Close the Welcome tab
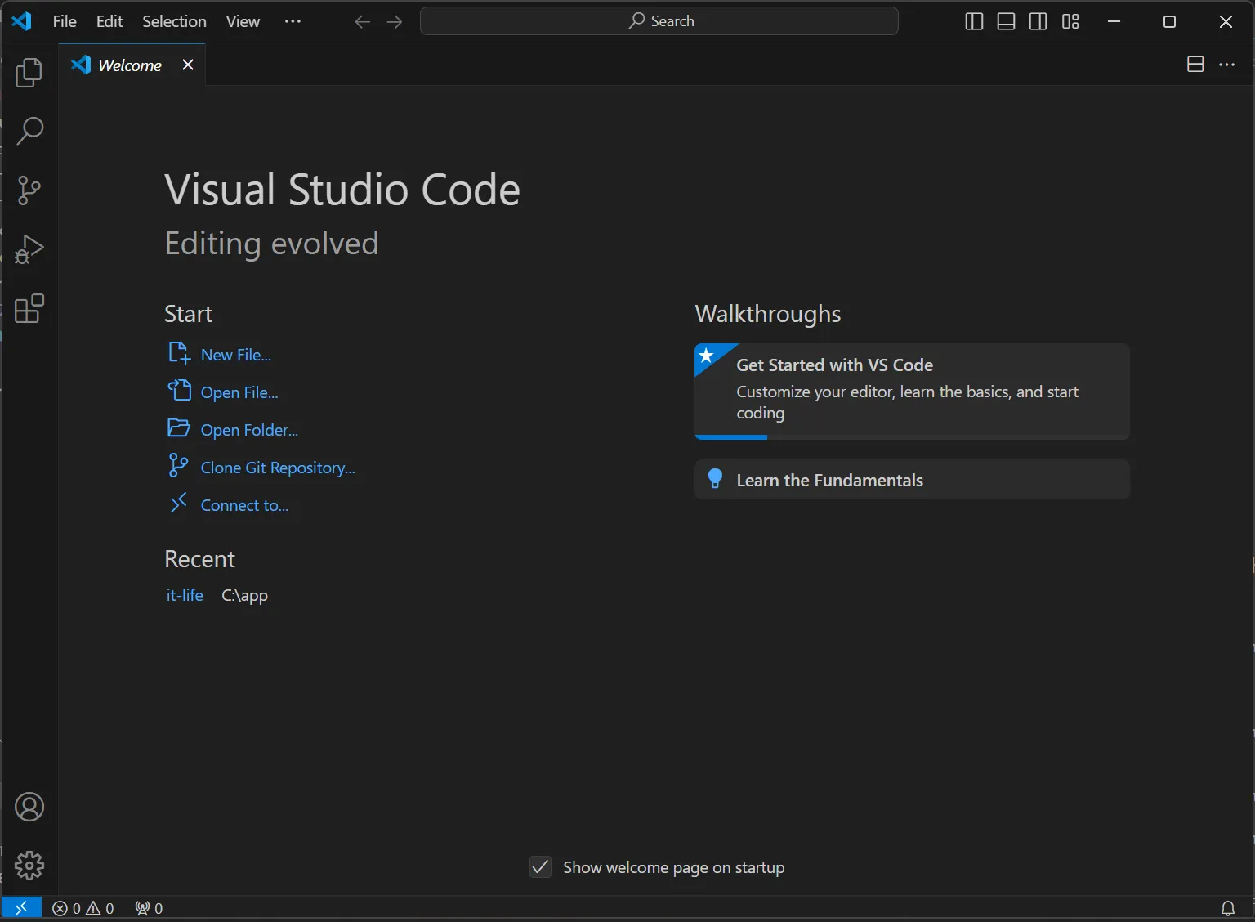 [188, 65]
